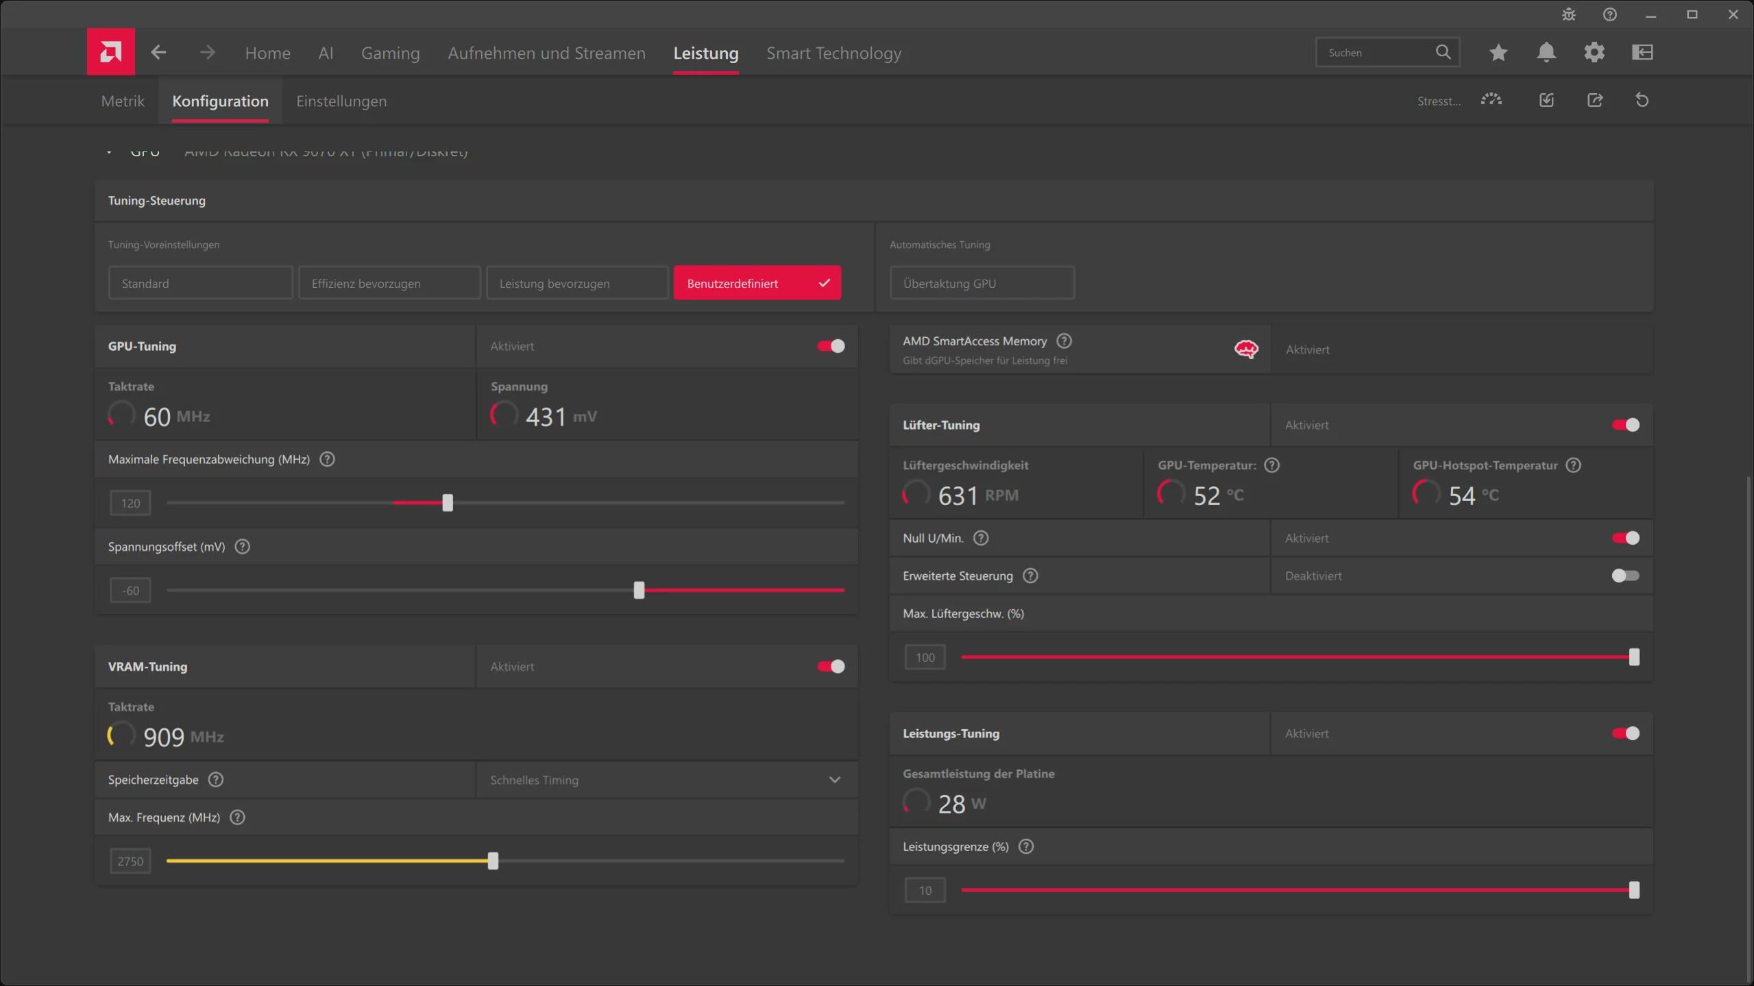Disable the VRAM-Tuning switch

(x=831, y=666)
